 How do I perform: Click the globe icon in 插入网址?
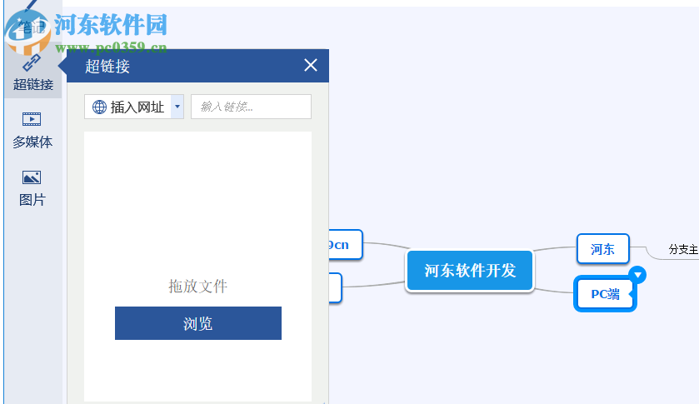click(x=99, y=107)
